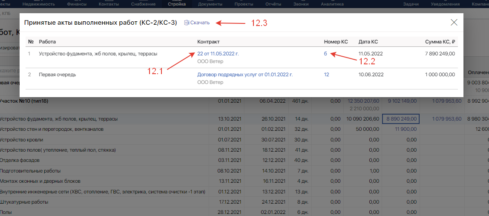This screenshot has height=216, width=489.
Task: Close the accepted acts dialog
Action: click(x=454, y=23)
